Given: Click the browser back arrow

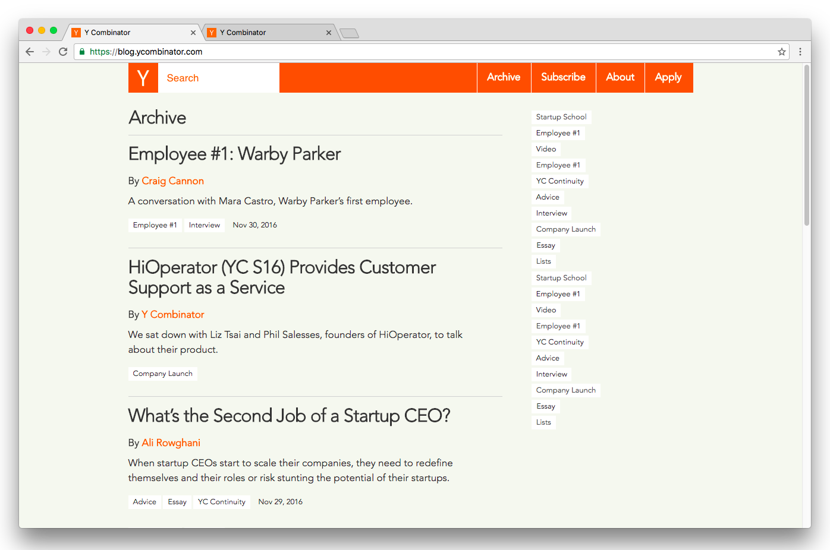Looking at the screenshot, I should (x=30, y=52).
